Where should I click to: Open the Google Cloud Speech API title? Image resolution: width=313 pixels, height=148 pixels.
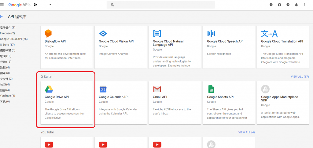pyautogui.click(x=225, y=41)
